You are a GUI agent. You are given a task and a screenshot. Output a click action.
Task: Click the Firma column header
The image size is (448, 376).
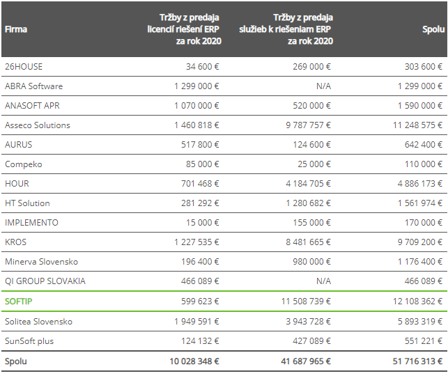click(16, 29)
